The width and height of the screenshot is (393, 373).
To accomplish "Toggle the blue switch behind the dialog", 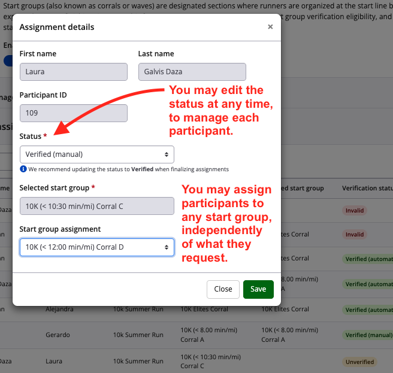I will 8,60.
